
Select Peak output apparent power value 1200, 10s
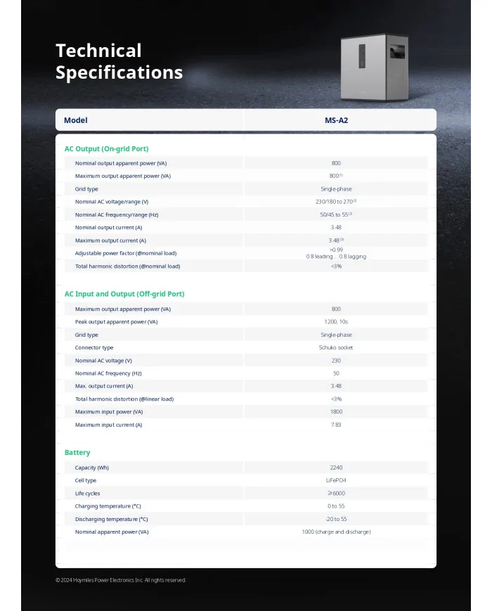tap(336, 322)
